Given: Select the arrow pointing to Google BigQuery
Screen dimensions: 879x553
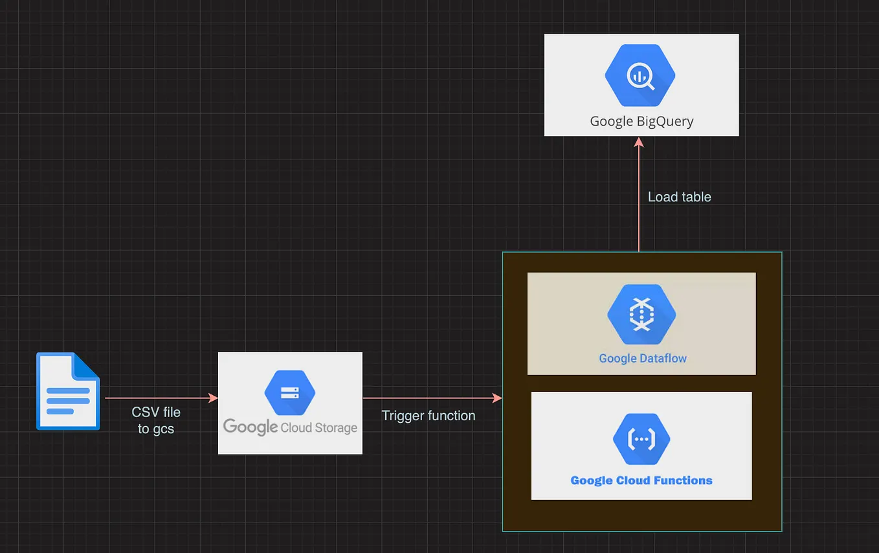Looking at the screenshot, I should pos(640,194).
